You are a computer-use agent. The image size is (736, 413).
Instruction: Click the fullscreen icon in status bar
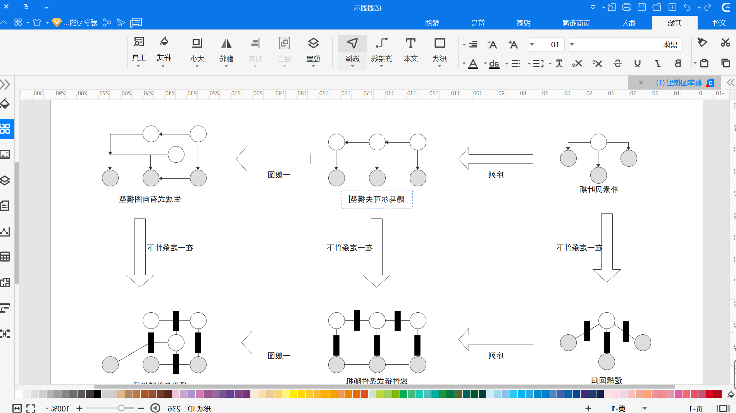pos(31,408)
